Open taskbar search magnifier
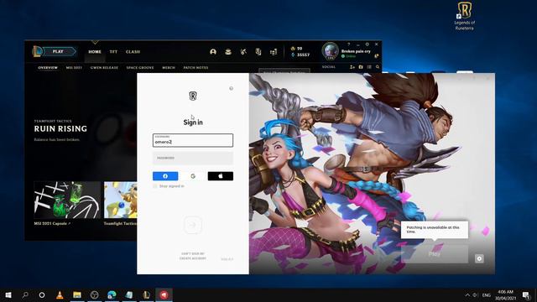Viewport: 537px width, 302px height. [x=25, y=294]
